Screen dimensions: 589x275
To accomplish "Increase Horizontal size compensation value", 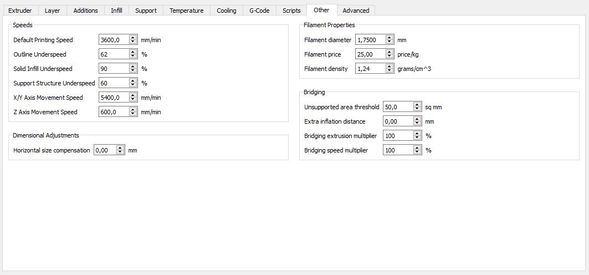I will pyautogui.click(x=120, y=148).
